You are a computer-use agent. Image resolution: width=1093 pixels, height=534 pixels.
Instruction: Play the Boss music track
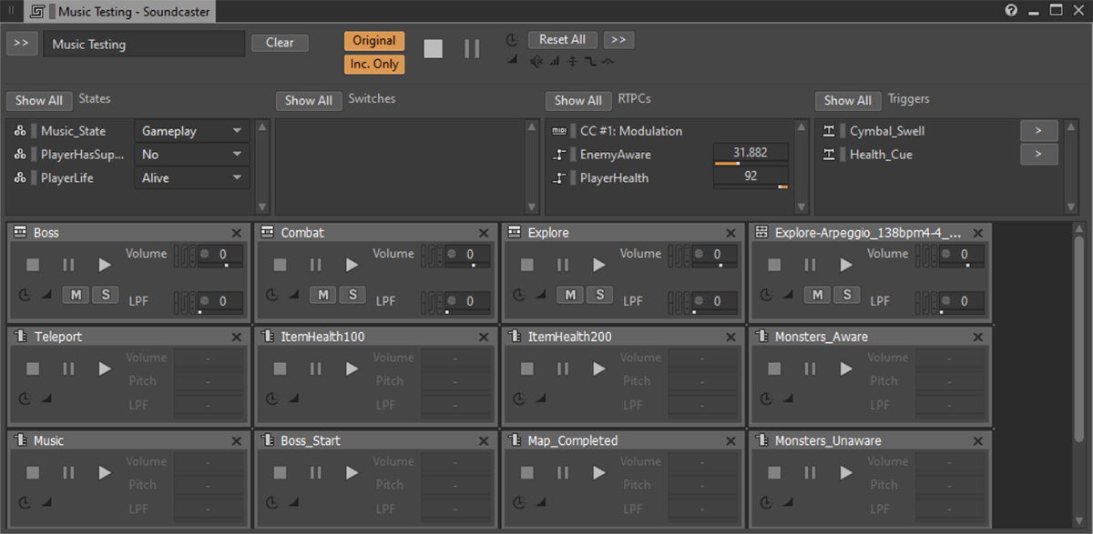click(x=105, y=265)
